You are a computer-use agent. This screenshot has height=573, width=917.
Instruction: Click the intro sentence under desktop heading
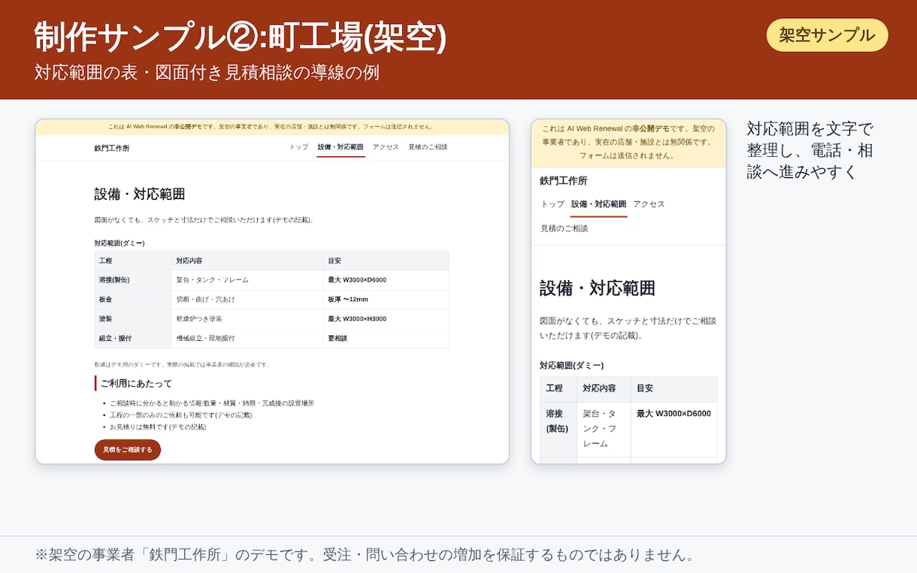tap(204, 220)
